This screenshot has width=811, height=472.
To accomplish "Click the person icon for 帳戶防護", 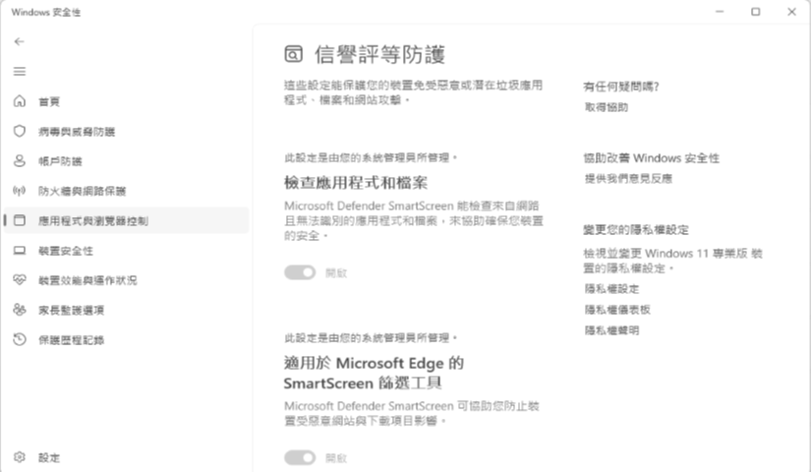I will tap(19, 161).
